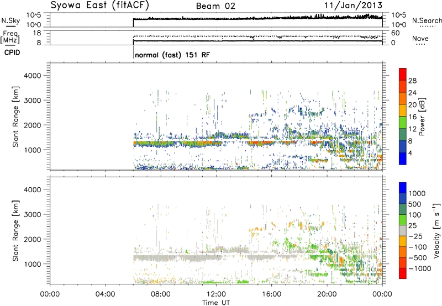Click the yellow-orange segment of the power colorbar
Viewport: 442px width, 306px height.
pos(403,110)
